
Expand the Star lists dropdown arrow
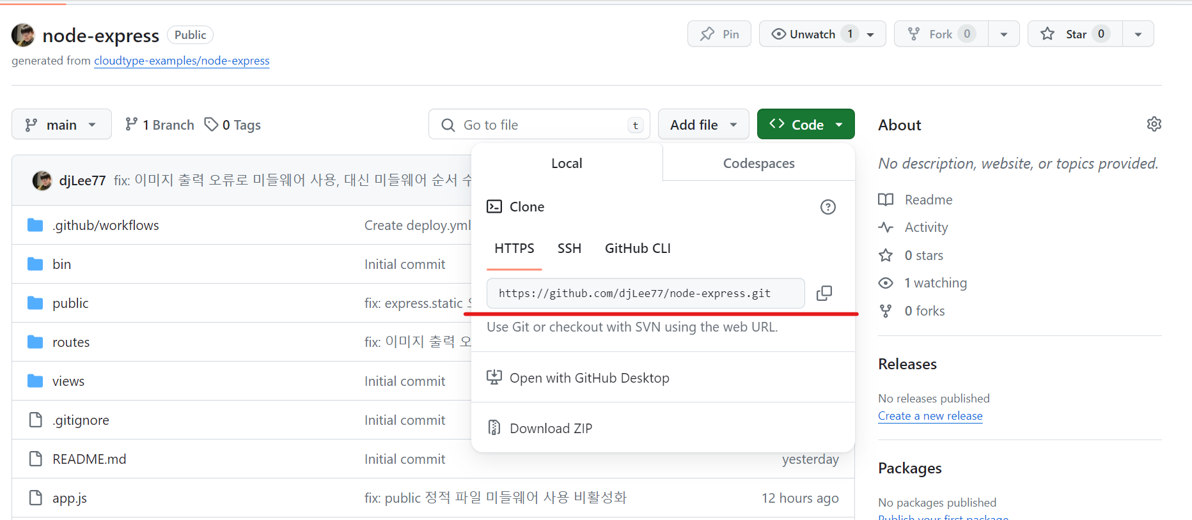coord(1138,34)
